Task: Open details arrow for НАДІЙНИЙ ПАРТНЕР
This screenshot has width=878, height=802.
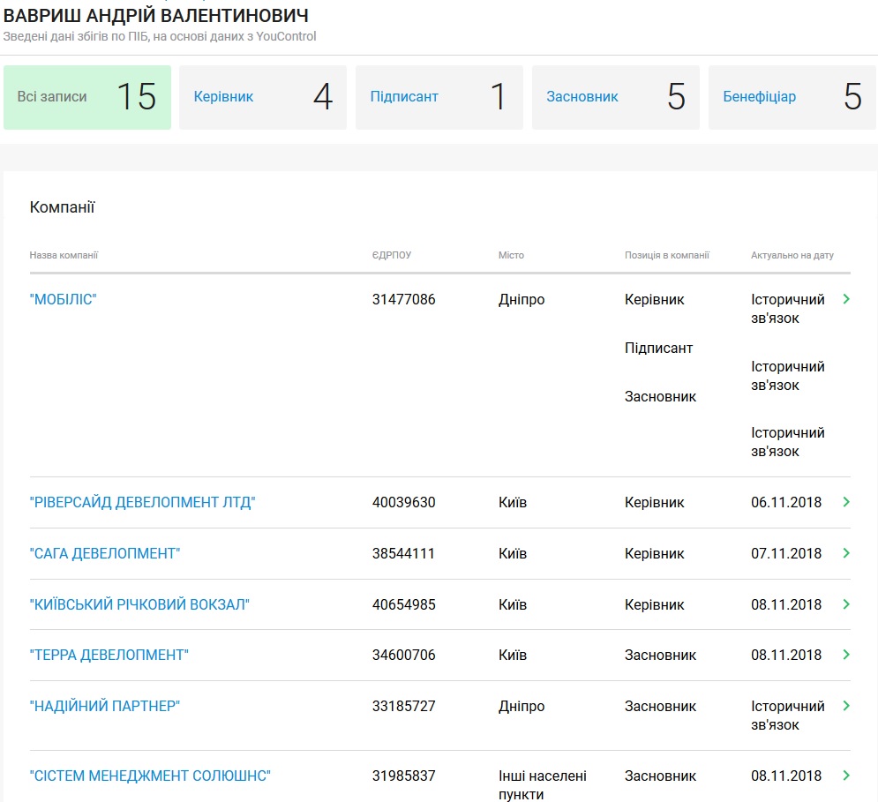Action: [846, 706]
